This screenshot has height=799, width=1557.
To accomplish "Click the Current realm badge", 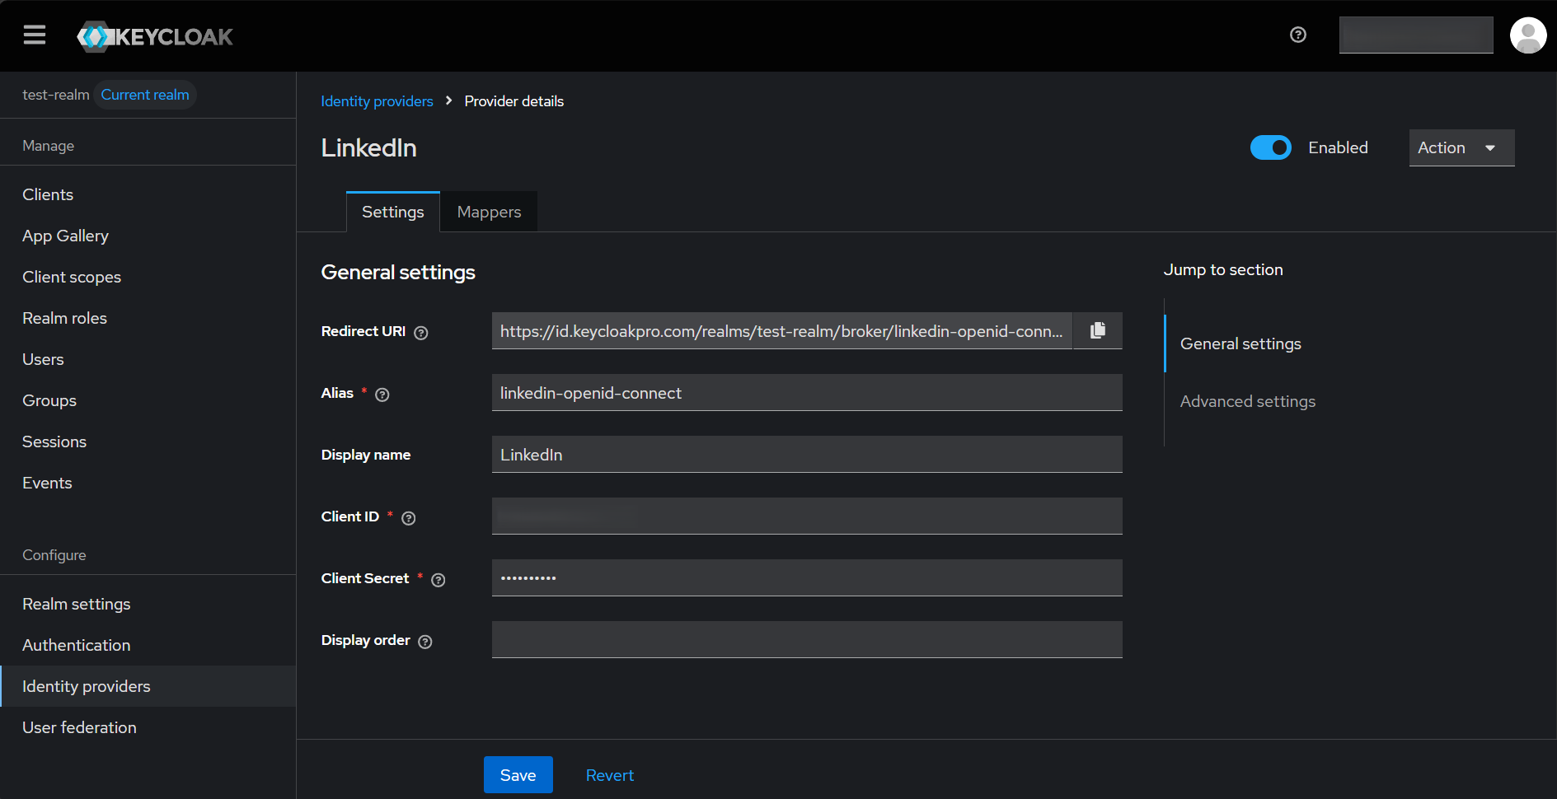I will pyautogui.click(x=145, y=95).
